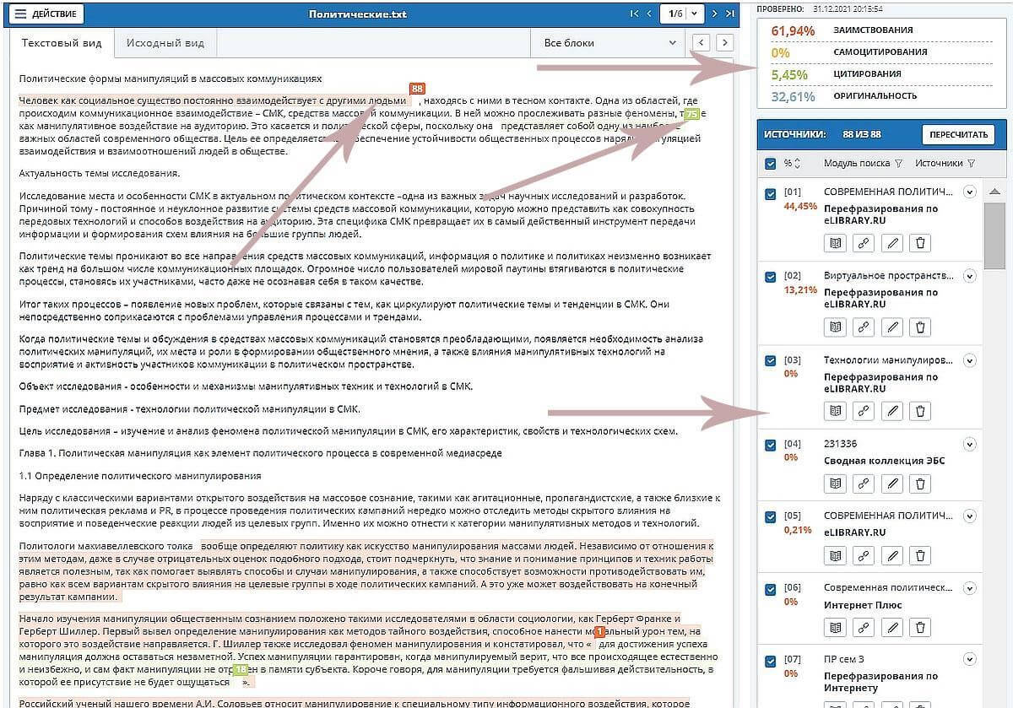Viewport: 1013px width, 708px height.
Task: Open the Действие menu
Action: (47, 14)
